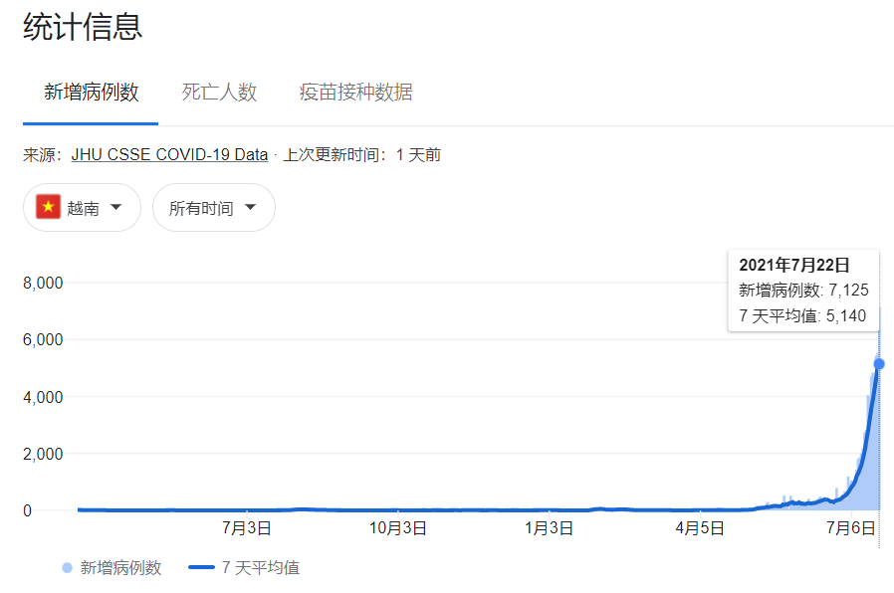
Task: Click the Vietnam flag icon
Action: pos(49,207)
